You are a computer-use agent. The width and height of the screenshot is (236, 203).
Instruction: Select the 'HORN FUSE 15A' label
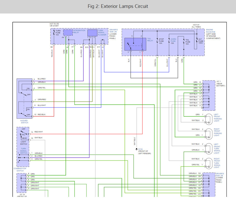click(173, 41)
